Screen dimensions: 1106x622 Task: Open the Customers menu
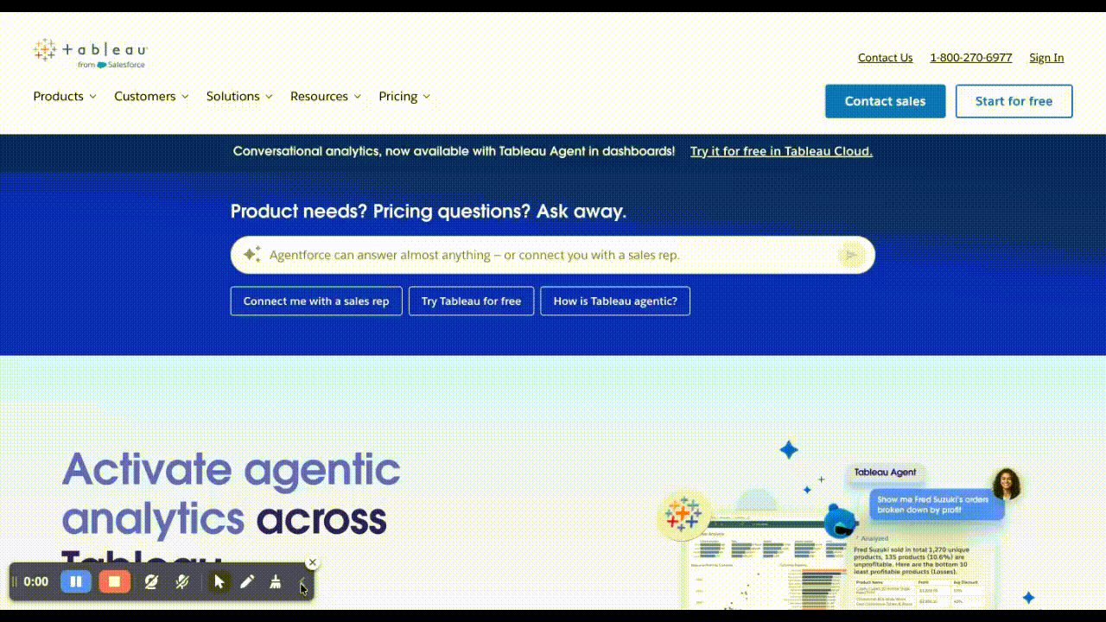151,97
